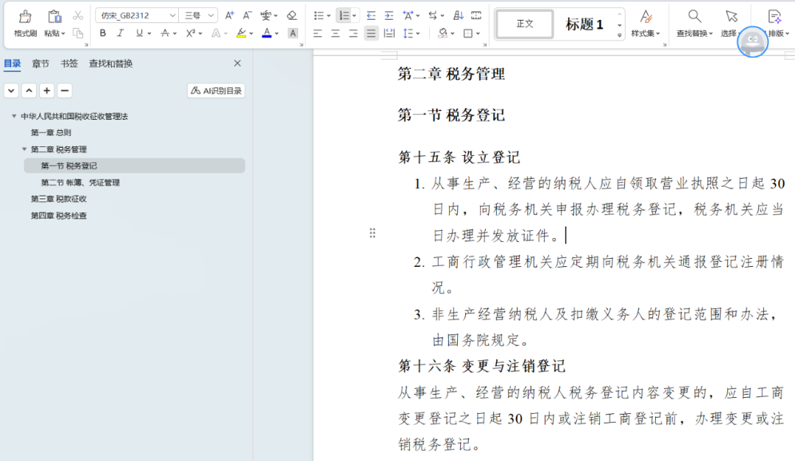Viewport: 795px width, 461px height.
Task: Open the underline style dropdown arrow
Action: (x=149, y=33)
